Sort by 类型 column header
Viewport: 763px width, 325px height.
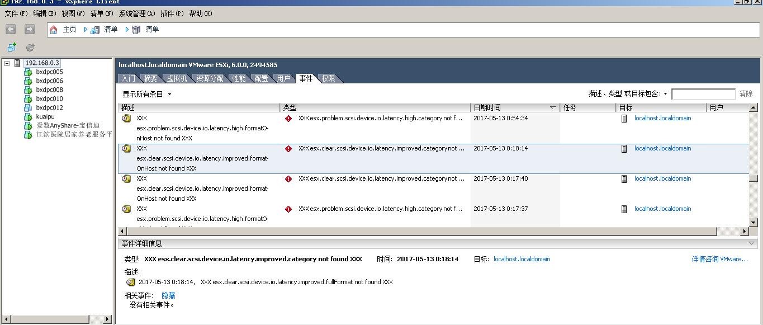pos(376,107)
